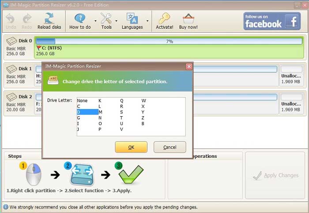Choose letter C in the drive list
The image size is (309, 213).
click(x=79, y=106)
